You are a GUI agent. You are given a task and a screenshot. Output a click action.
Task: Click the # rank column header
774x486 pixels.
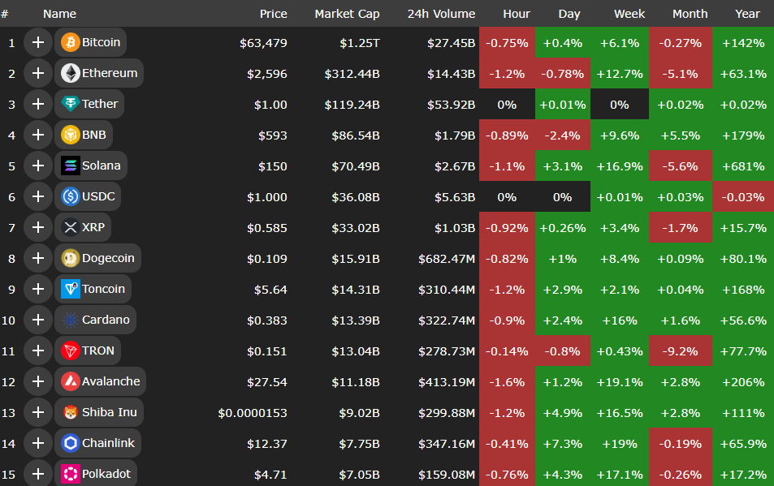tap(5, 14)
